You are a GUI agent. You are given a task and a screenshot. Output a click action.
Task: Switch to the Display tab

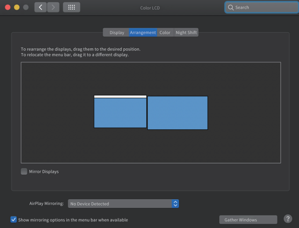(x=117, y=33)
